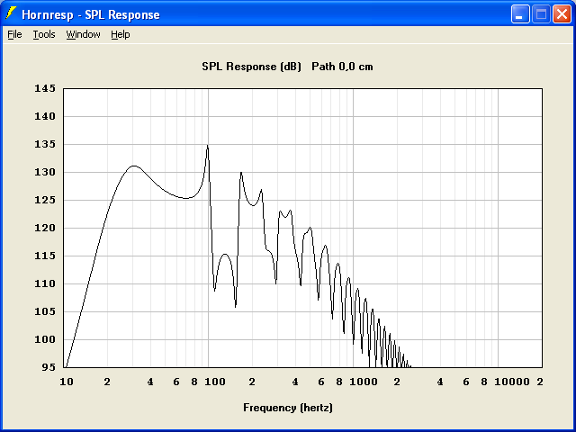Click the 'SPL Response (dB)' chart heading
The height and width of the screenshot is (432, 576).
(x=251, y=67)
